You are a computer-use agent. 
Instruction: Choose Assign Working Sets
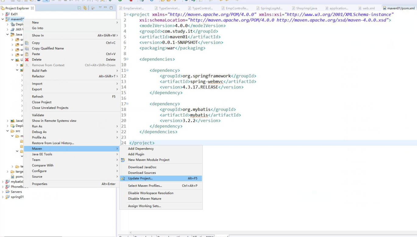pyautogui.click(x=161, y=206)
